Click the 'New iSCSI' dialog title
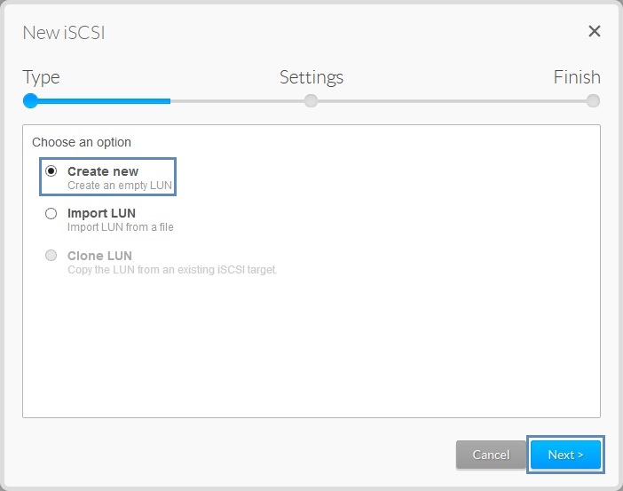 [64, 33]
